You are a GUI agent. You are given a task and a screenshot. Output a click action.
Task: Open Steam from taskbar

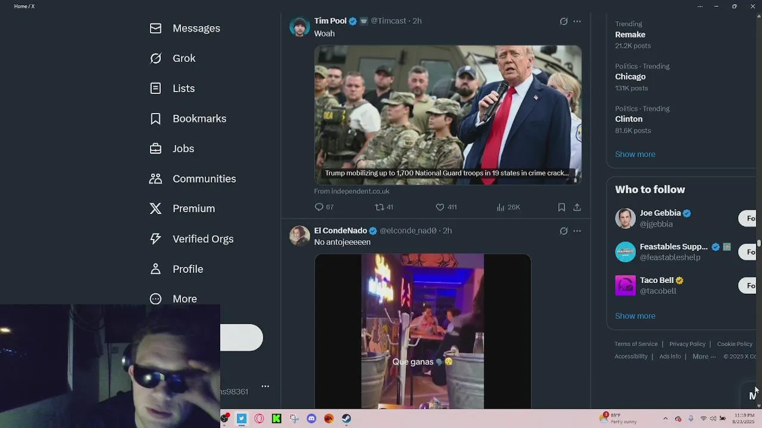click(346, 418)
